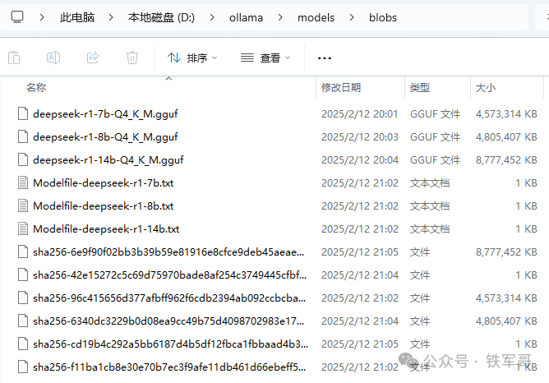This screenshot has width=549, height=383.
Task: Click size 4,573,314 KB of the 7b gguf
Action: coord(506,113)
